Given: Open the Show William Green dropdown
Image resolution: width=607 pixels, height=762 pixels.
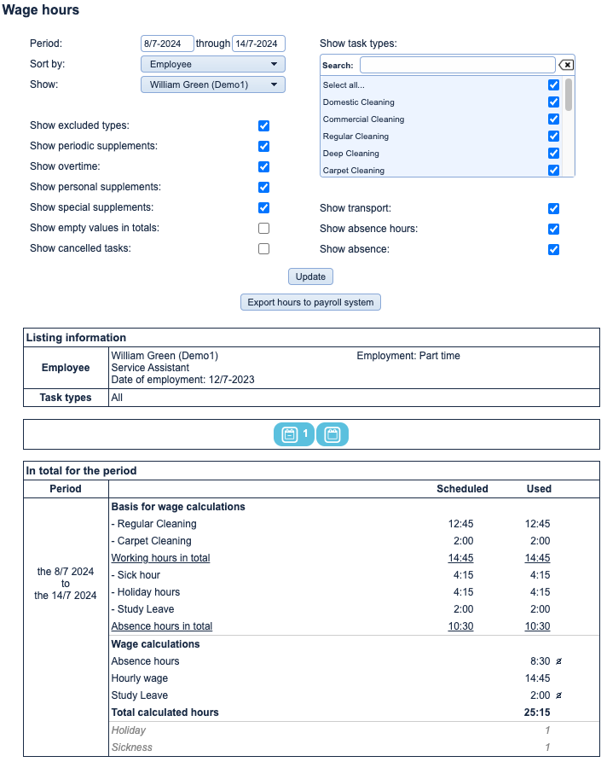Looking at the screenshot, I should coord(212,84).
